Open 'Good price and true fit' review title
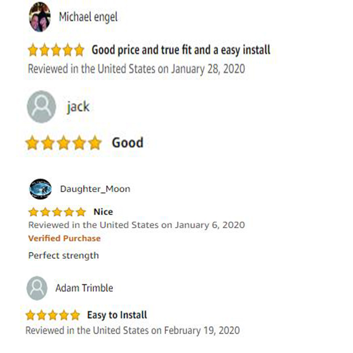This screenshot has height=353, width=353. [x=181, y=50]
